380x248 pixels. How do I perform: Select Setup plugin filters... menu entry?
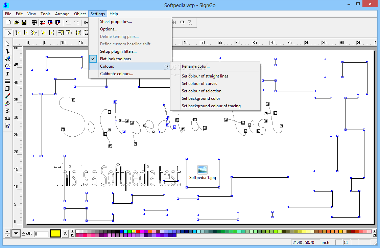[130, 51]
